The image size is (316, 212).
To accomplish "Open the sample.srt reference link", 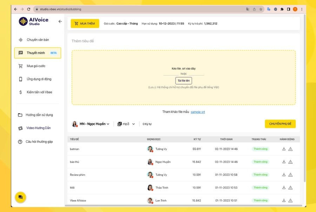I will pos(198,112).
